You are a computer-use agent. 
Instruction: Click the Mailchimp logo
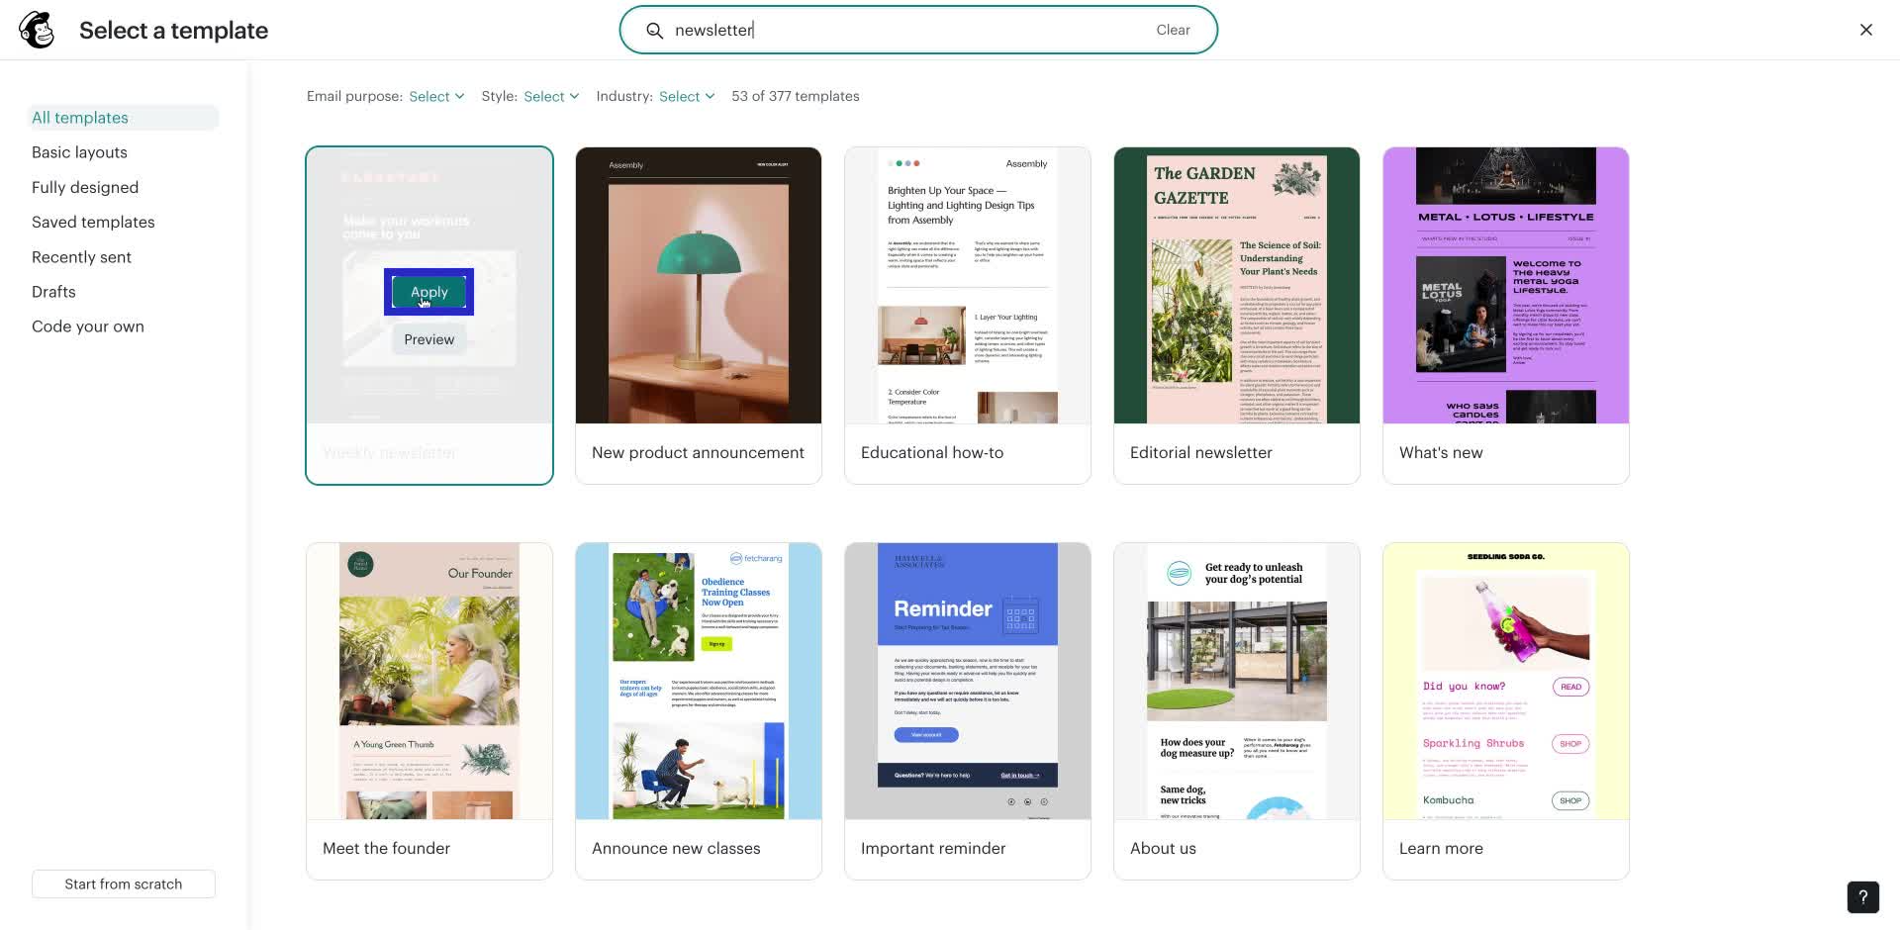36,29
